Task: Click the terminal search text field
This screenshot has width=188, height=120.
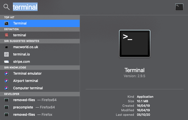Action: coord(25,7)
